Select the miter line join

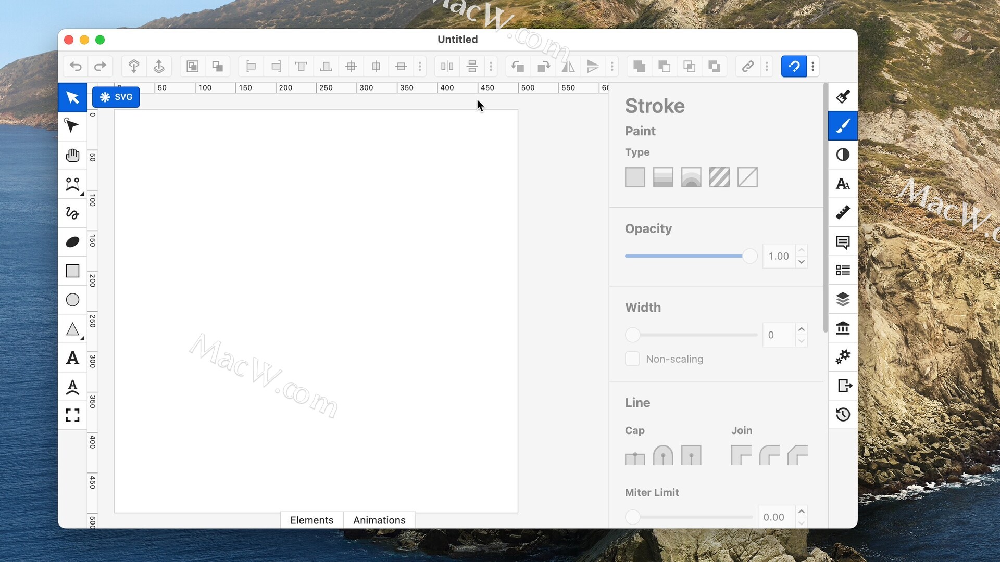[741, 455]
